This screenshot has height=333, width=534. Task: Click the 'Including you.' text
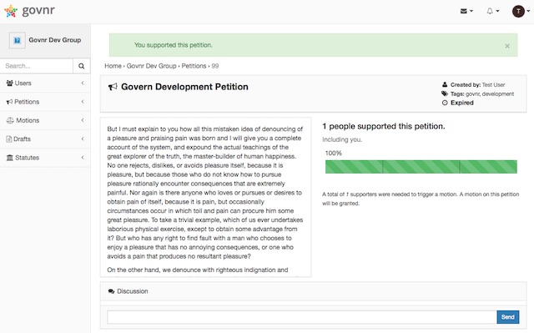tap(342, 139)
